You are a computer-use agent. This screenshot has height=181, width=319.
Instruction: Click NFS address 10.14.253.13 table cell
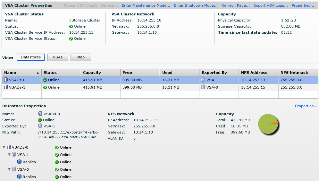pyautogui.click(x=253, y=80)
